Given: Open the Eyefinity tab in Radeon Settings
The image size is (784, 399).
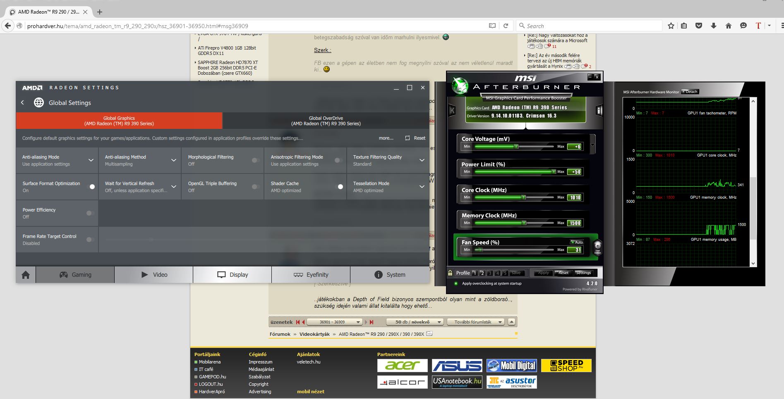Looking at the screenshot, I should click(x=311, y=275).
